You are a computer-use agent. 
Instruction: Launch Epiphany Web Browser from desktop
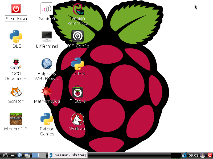pos(47,64)
